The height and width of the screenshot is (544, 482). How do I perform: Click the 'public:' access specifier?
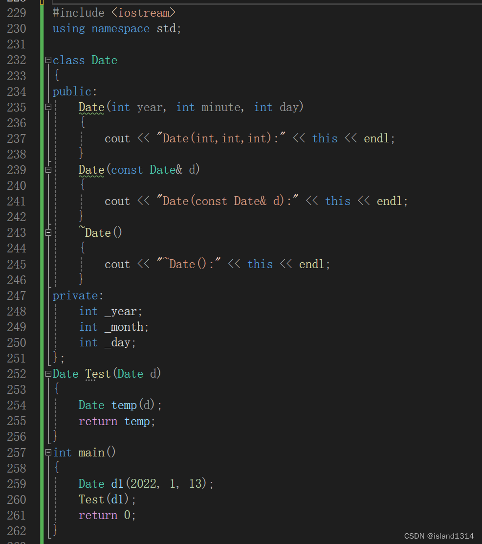click(x=75, y=91)
